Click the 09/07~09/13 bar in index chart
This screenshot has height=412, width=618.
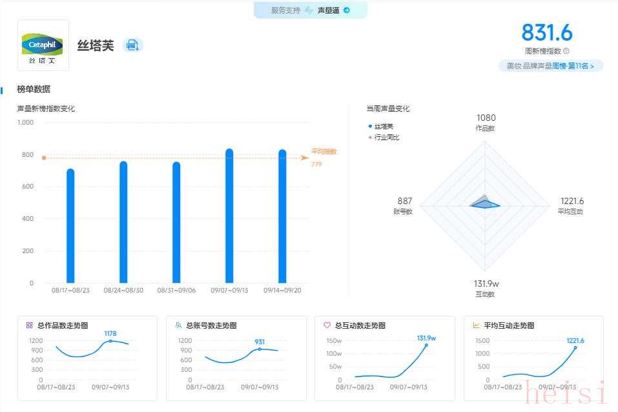229,217
